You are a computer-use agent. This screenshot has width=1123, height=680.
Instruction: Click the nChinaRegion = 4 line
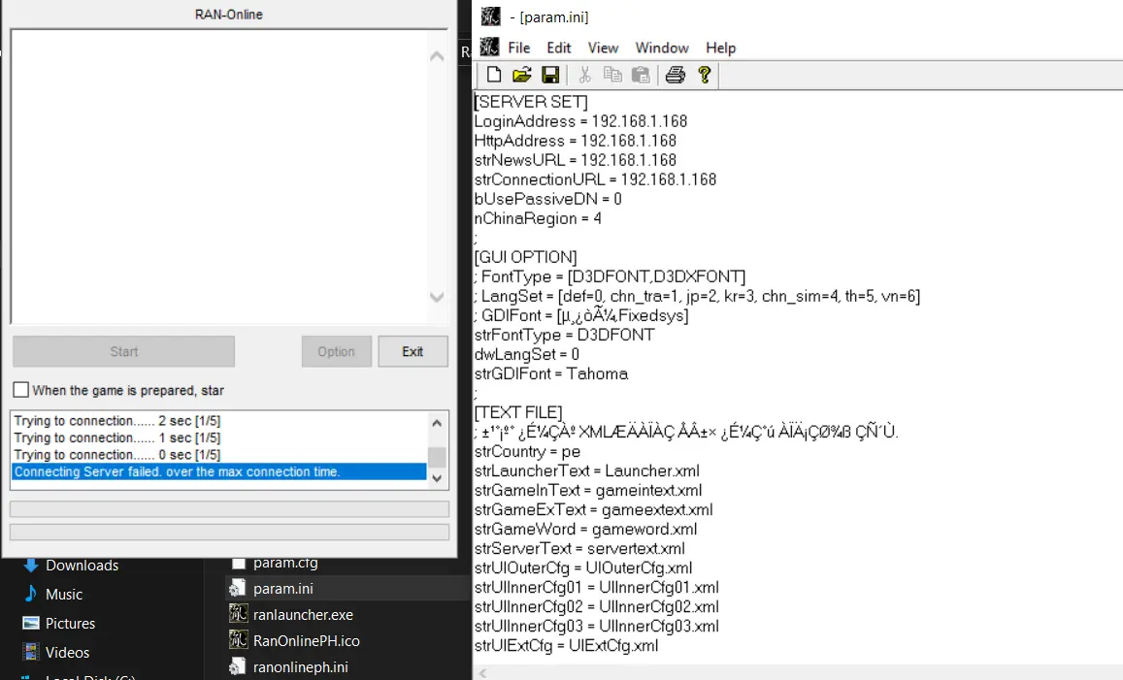[x=538, y=218]
